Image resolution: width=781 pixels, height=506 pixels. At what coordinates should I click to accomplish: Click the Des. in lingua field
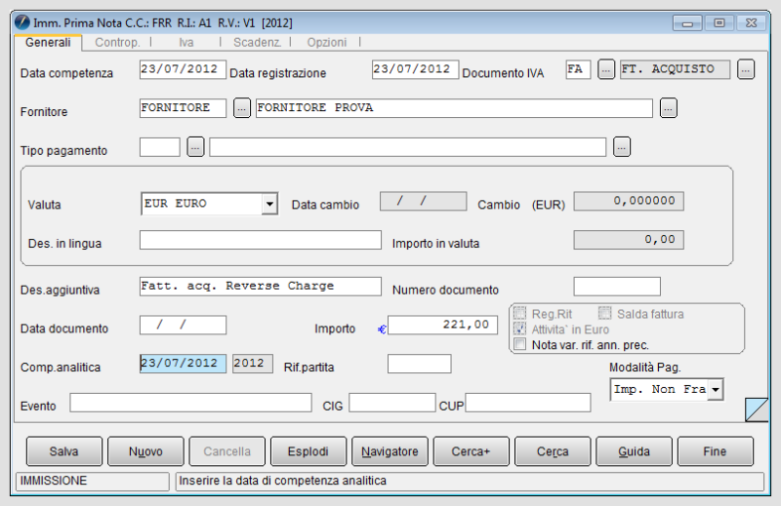click(x=261, y=240)
